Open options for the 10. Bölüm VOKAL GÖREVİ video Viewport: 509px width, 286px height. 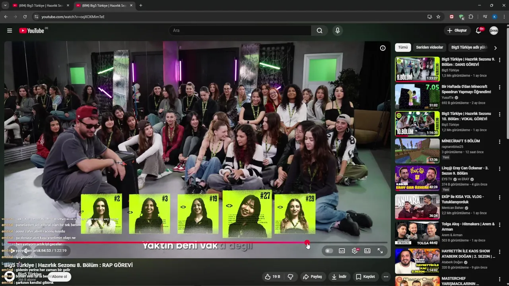point(499,114)
